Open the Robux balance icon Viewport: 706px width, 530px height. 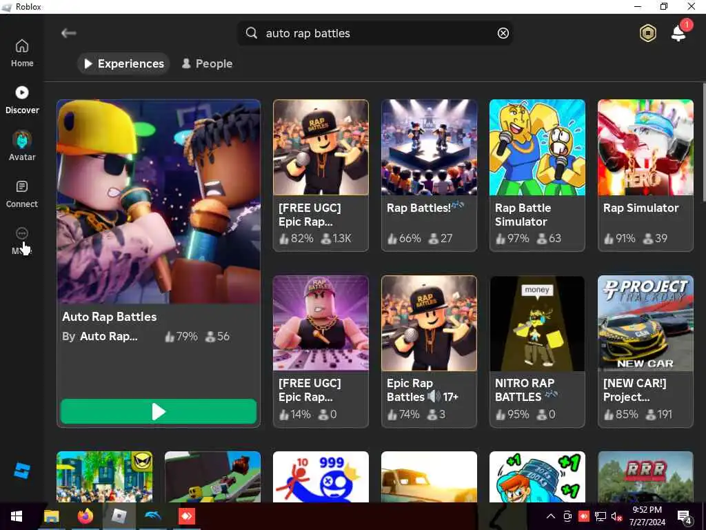(x=648, y=33)
